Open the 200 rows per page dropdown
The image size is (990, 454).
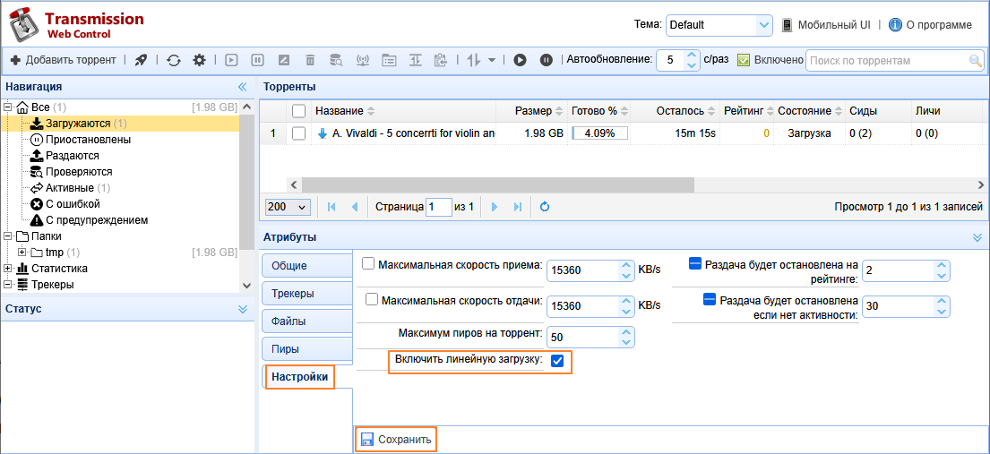(288, 207)
